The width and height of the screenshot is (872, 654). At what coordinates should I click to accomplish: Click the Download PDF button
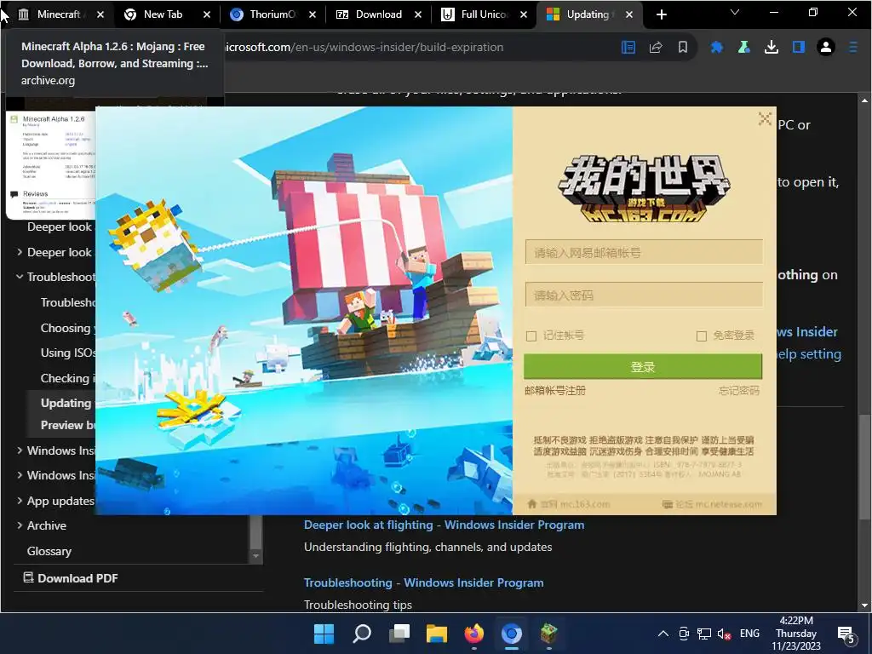[71, 578]
